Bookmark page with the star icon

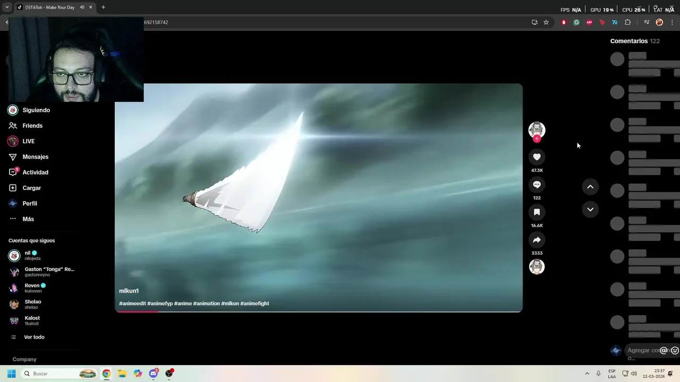(x=546, y=22)
